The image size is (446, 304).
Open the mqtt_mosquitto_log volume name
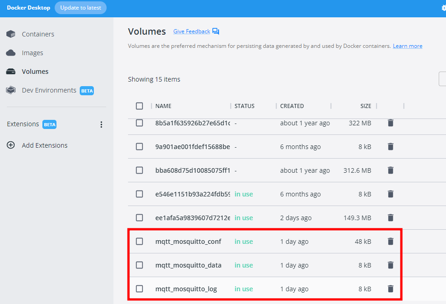pos(186,289)
